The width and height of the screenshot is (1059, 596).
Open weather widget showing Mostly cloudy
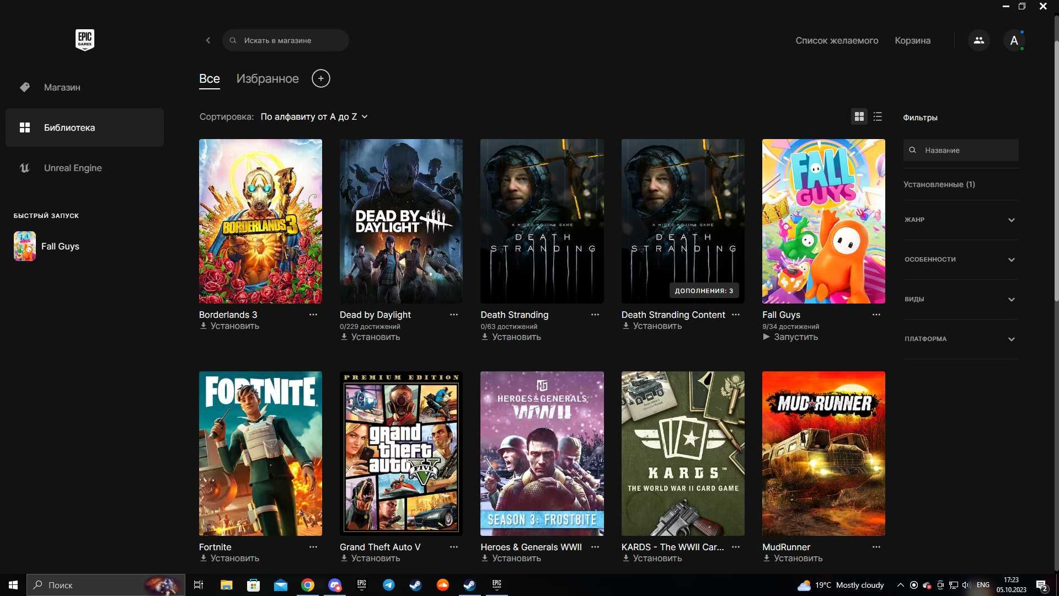coord(841,585)
